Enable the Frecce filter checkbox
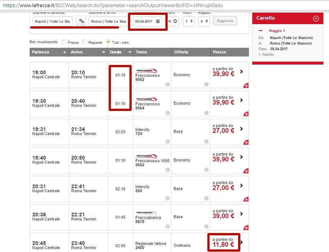 click(x=64, y=42)
